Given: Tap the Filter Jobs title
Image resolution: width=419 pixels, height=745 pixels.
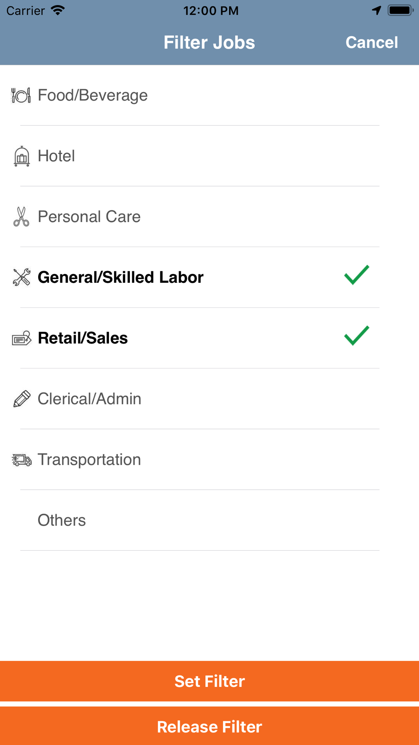Looking at the screenshot, I should point(209,42).
